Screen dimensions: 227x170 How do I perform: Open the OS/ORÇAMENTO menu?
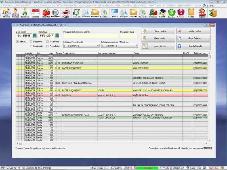click(87, 5)
